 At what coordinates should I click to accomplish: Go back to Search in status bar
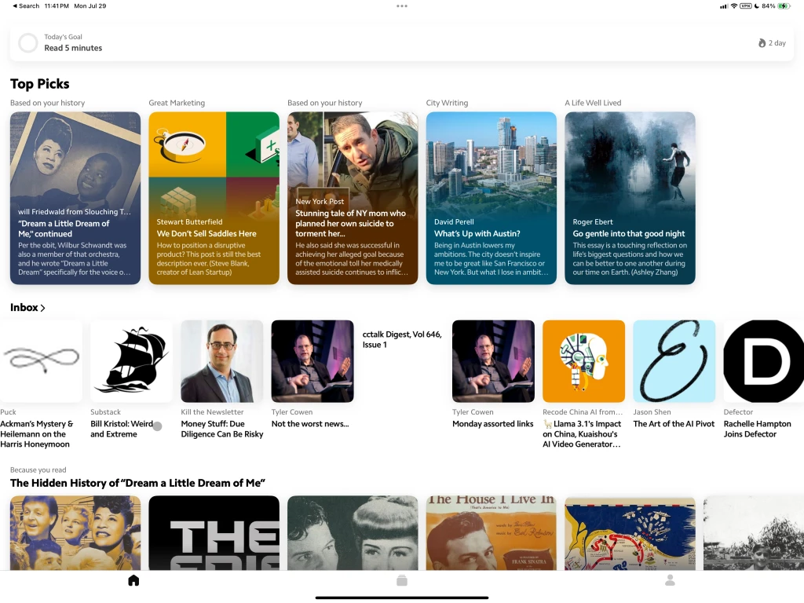(x=26, y=5)
